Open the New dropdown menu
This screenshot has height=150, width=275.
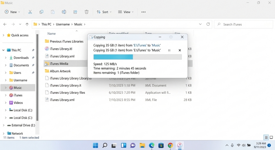[12, 12]
